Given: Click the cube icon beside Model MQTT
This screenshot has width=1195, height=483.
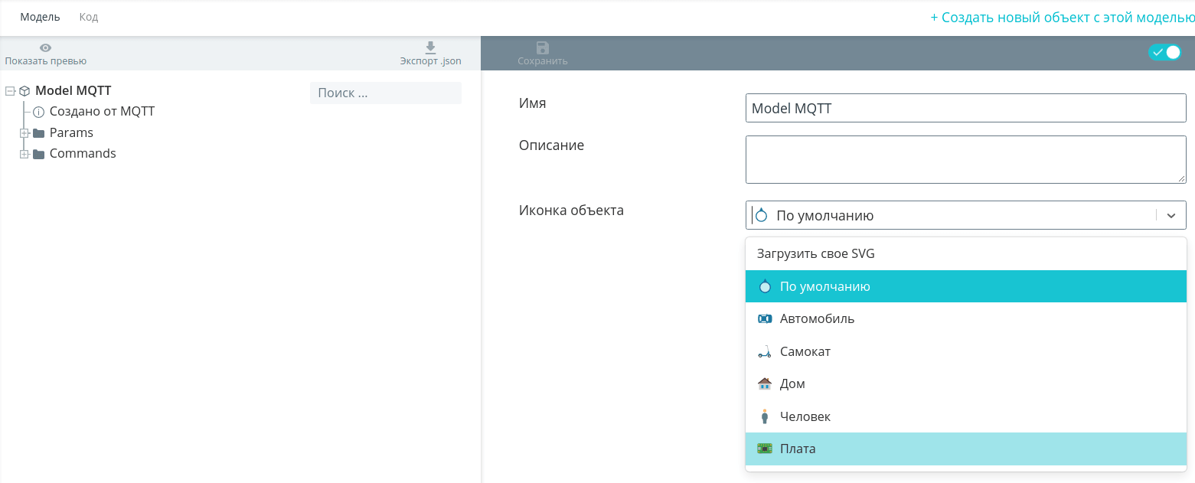Looking at the screenshot, I should coord(24,90).
